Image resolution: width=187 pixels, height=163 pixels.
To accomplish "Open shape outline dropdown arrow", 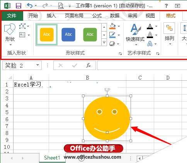I will coord(119,35).
